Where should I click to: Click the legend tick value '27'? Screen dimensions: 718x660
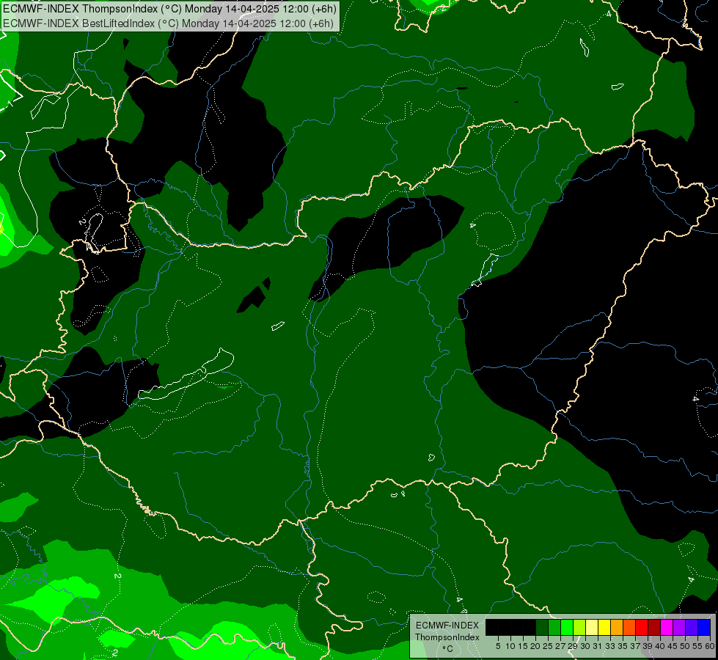(560, 646)
